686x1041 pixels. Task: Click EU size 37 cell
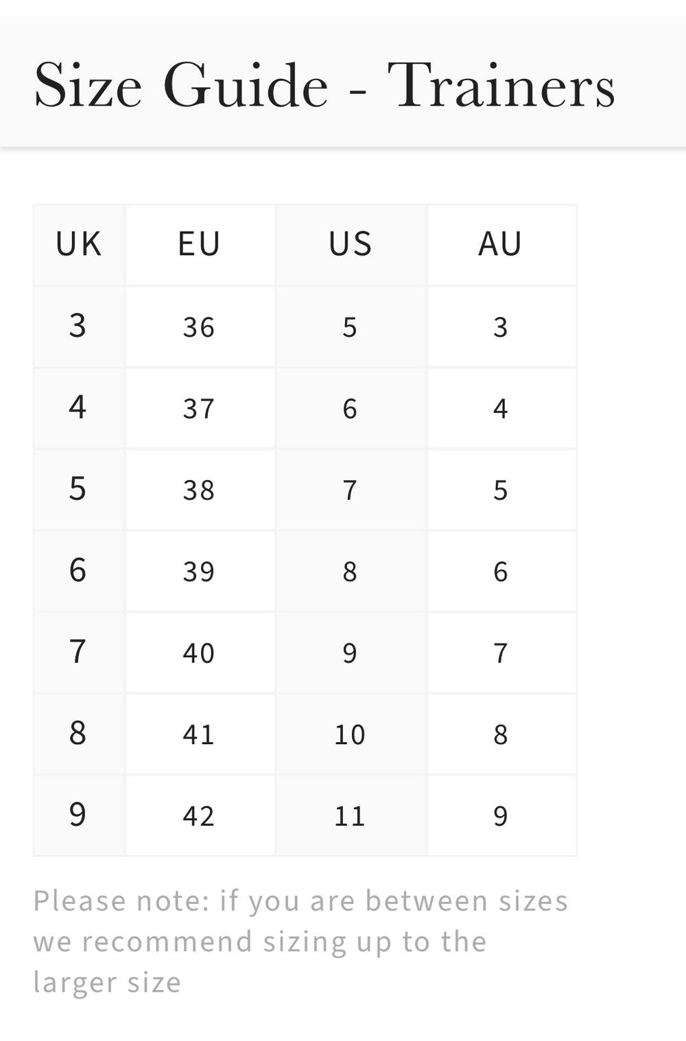[200, 408]
